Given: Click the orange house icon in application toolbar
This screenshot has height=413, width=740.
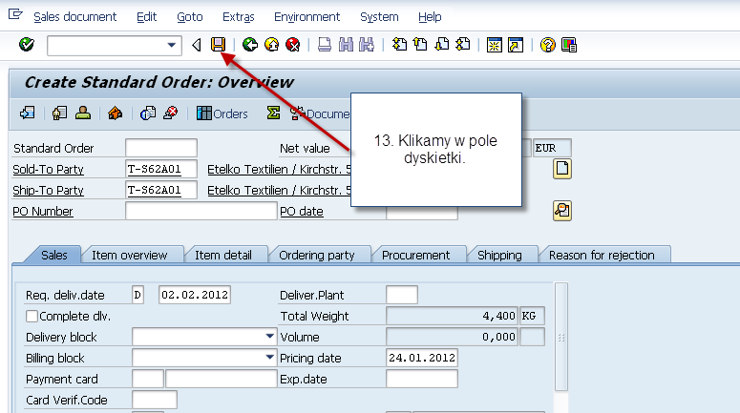Looking at the screenshot, I should tap(116, 114).
